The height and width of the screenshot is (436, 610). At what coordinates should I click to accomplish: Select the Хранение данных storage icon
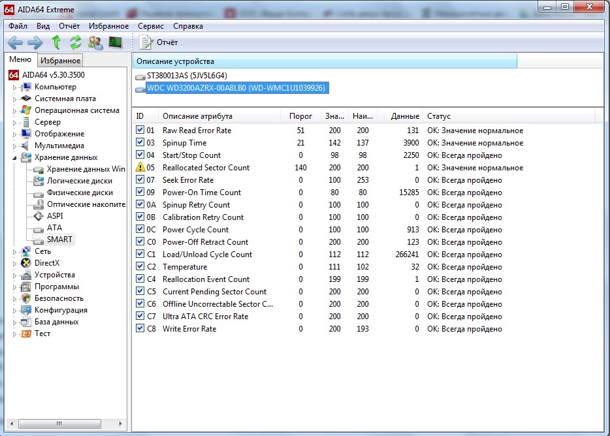point(26,157)
